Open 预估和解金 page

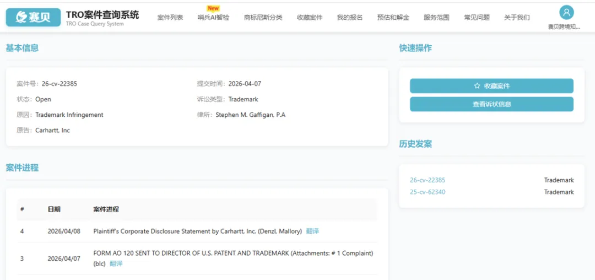393,18
